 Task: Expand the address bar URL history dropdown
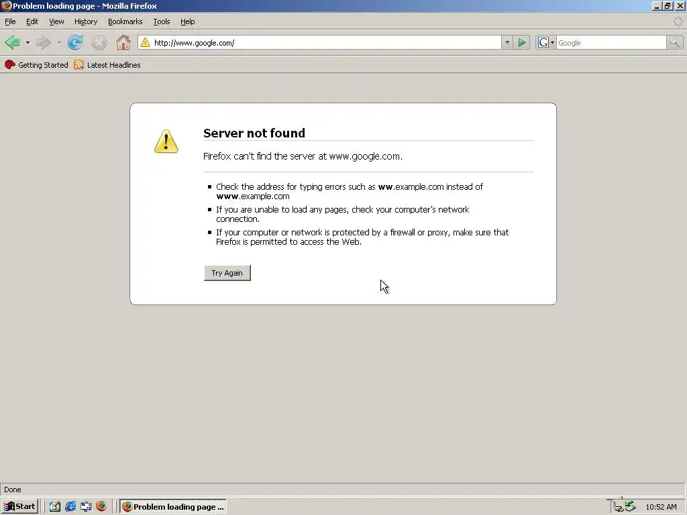pyautogui.click(x=507, y=42)
